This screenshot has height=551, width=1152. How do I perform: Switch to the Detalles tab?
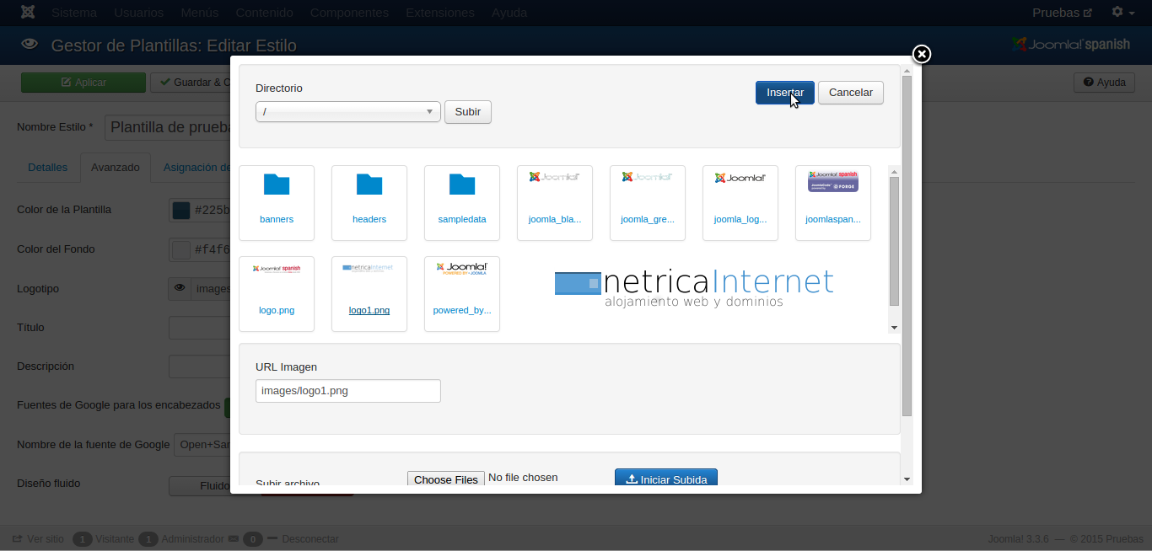[x=47, y=168]
